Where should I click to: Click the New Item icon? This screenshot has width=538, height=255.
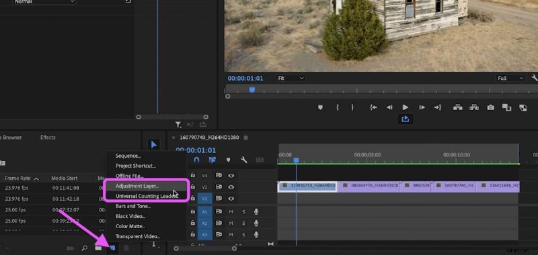[x=112, y=248]
